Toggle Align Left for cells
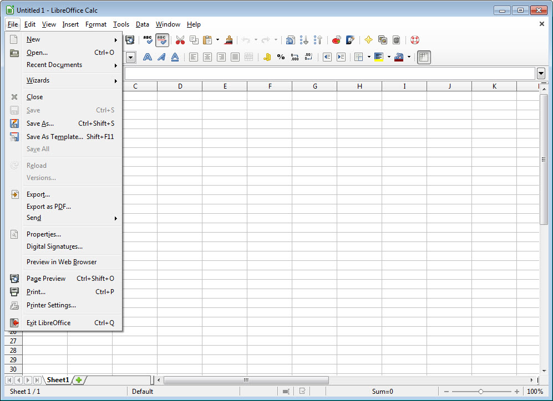The height and width of the screenshot is (401, 553). [x=193, y=57]
